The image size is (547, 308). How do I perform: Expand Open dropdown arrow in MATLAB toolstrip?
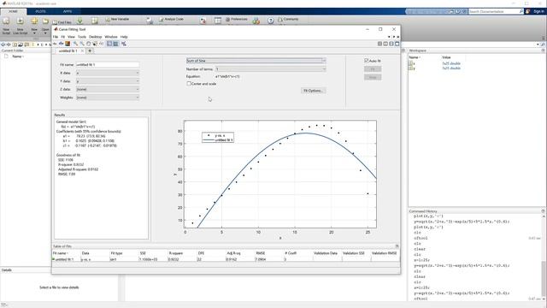pos(45,33)
